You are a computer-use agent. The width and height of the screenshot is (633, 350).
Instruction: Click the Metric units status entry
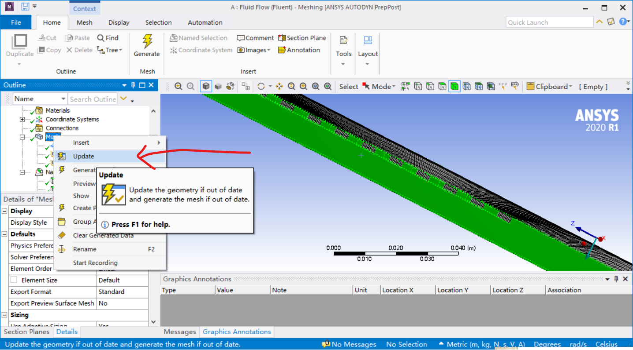point(482,345)
